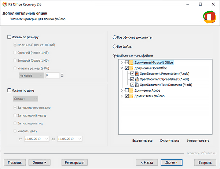220x169 pixels.
Task: Select 'Маленький (менее 100 Кб)' radio button
Action: click(x=15, y=45)
